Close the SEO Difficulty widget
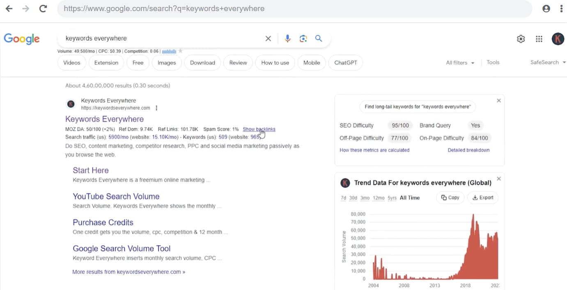The height and width of the screenshot is (290, 567). [499, 101]
